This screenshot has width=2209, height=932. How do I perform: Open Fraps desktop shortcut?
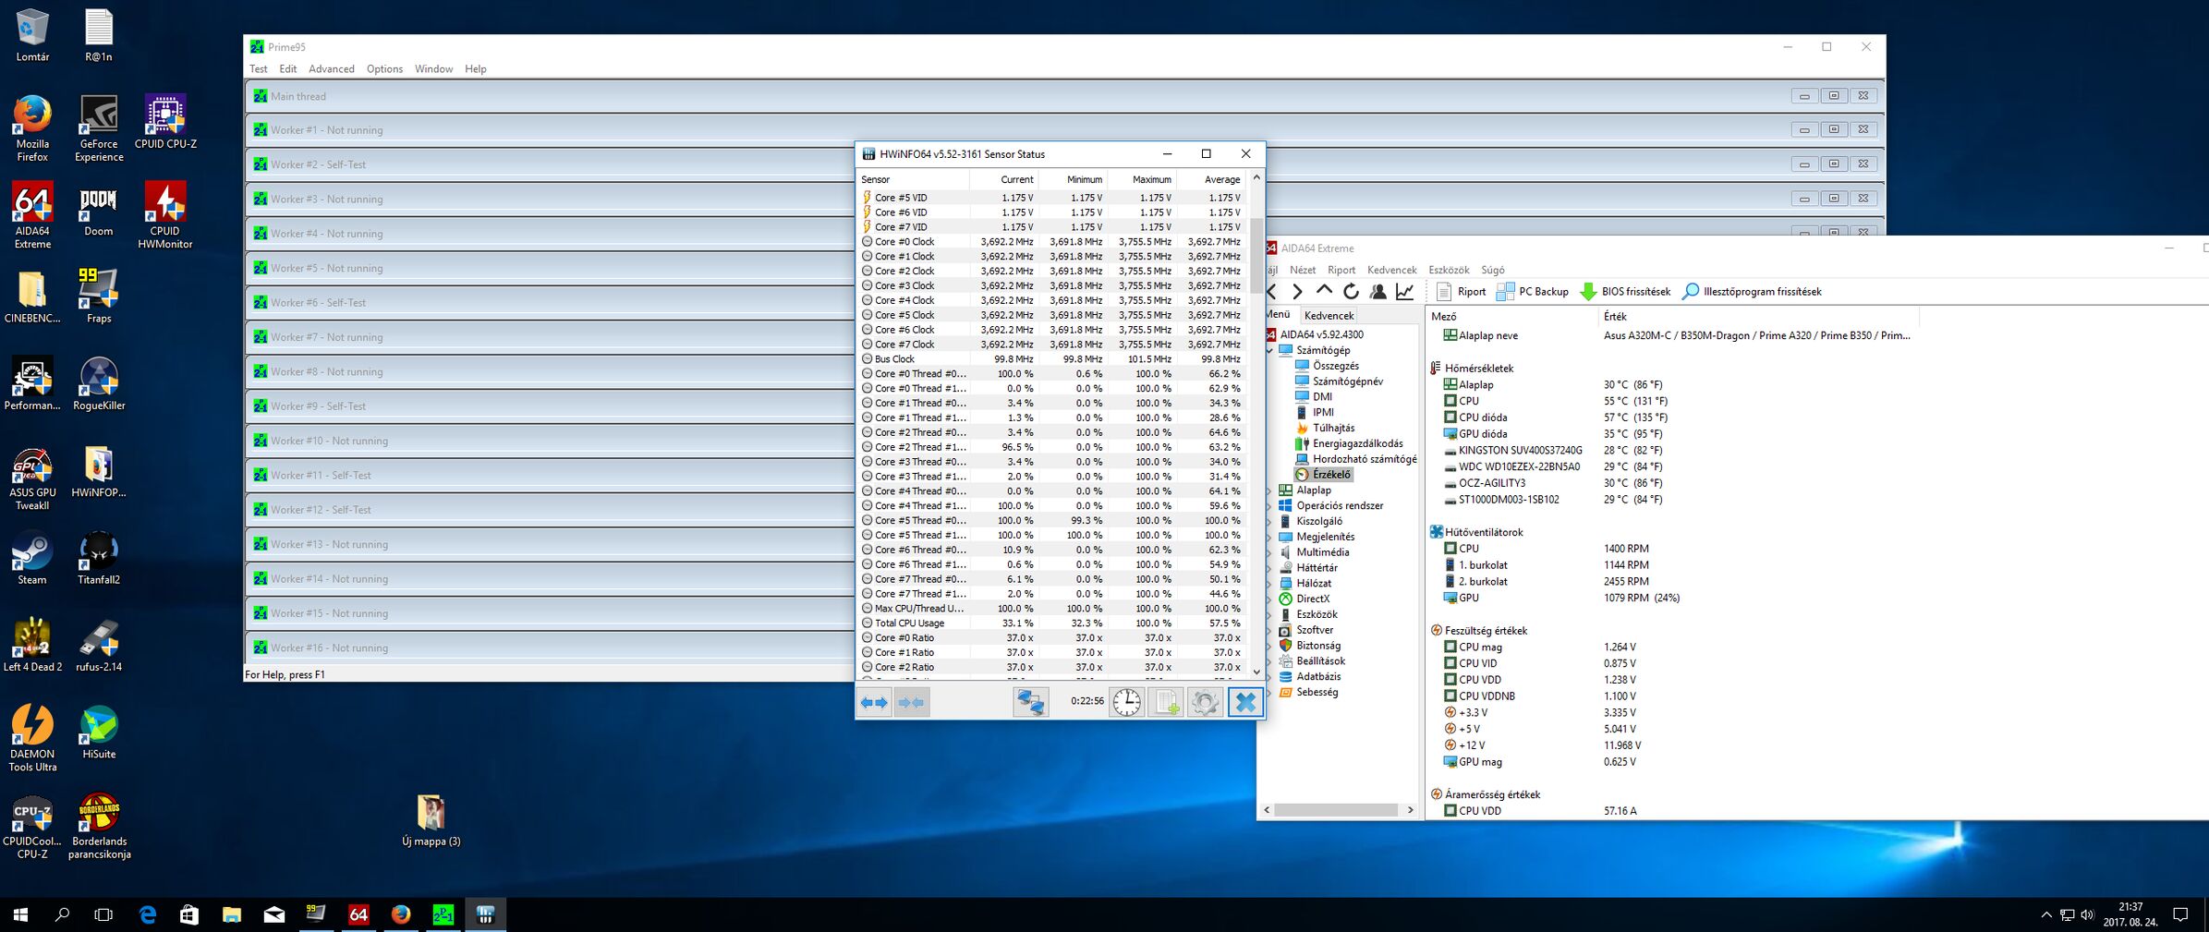click(99, 297)
